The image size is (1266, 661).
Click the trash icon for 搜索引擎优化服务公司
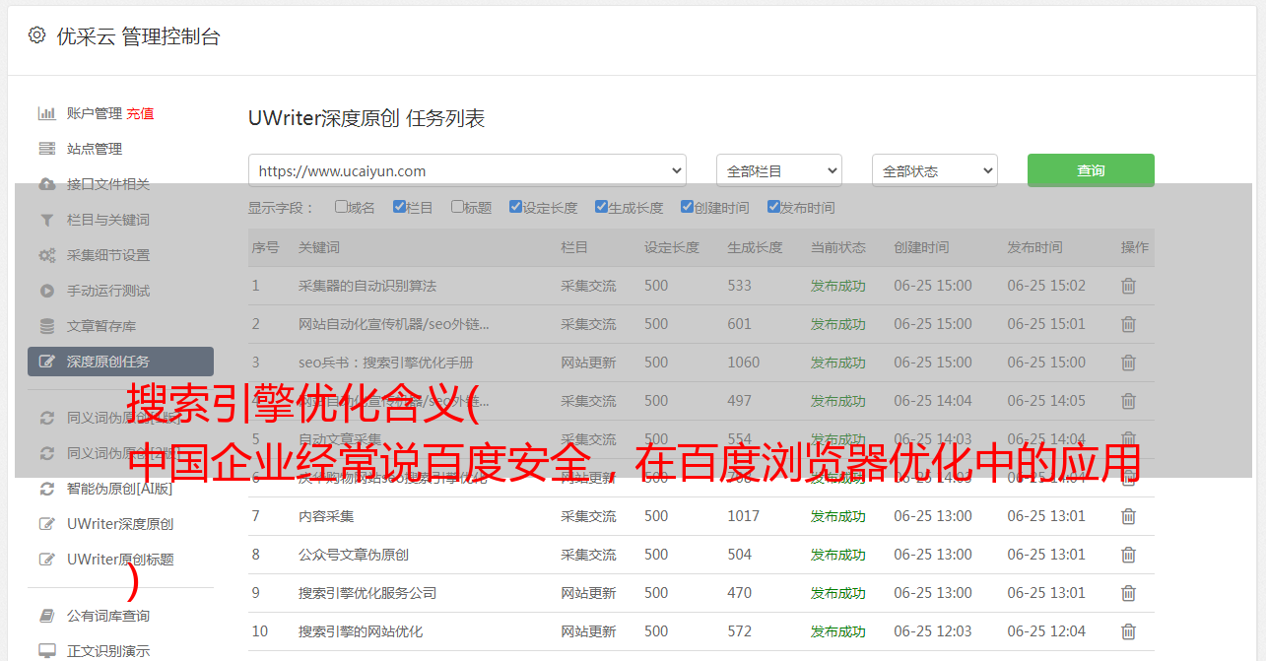(1129, 593)
